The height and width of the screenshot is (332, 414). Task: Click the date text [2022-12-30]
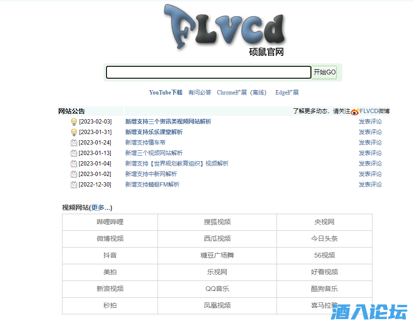click(95, 185)
